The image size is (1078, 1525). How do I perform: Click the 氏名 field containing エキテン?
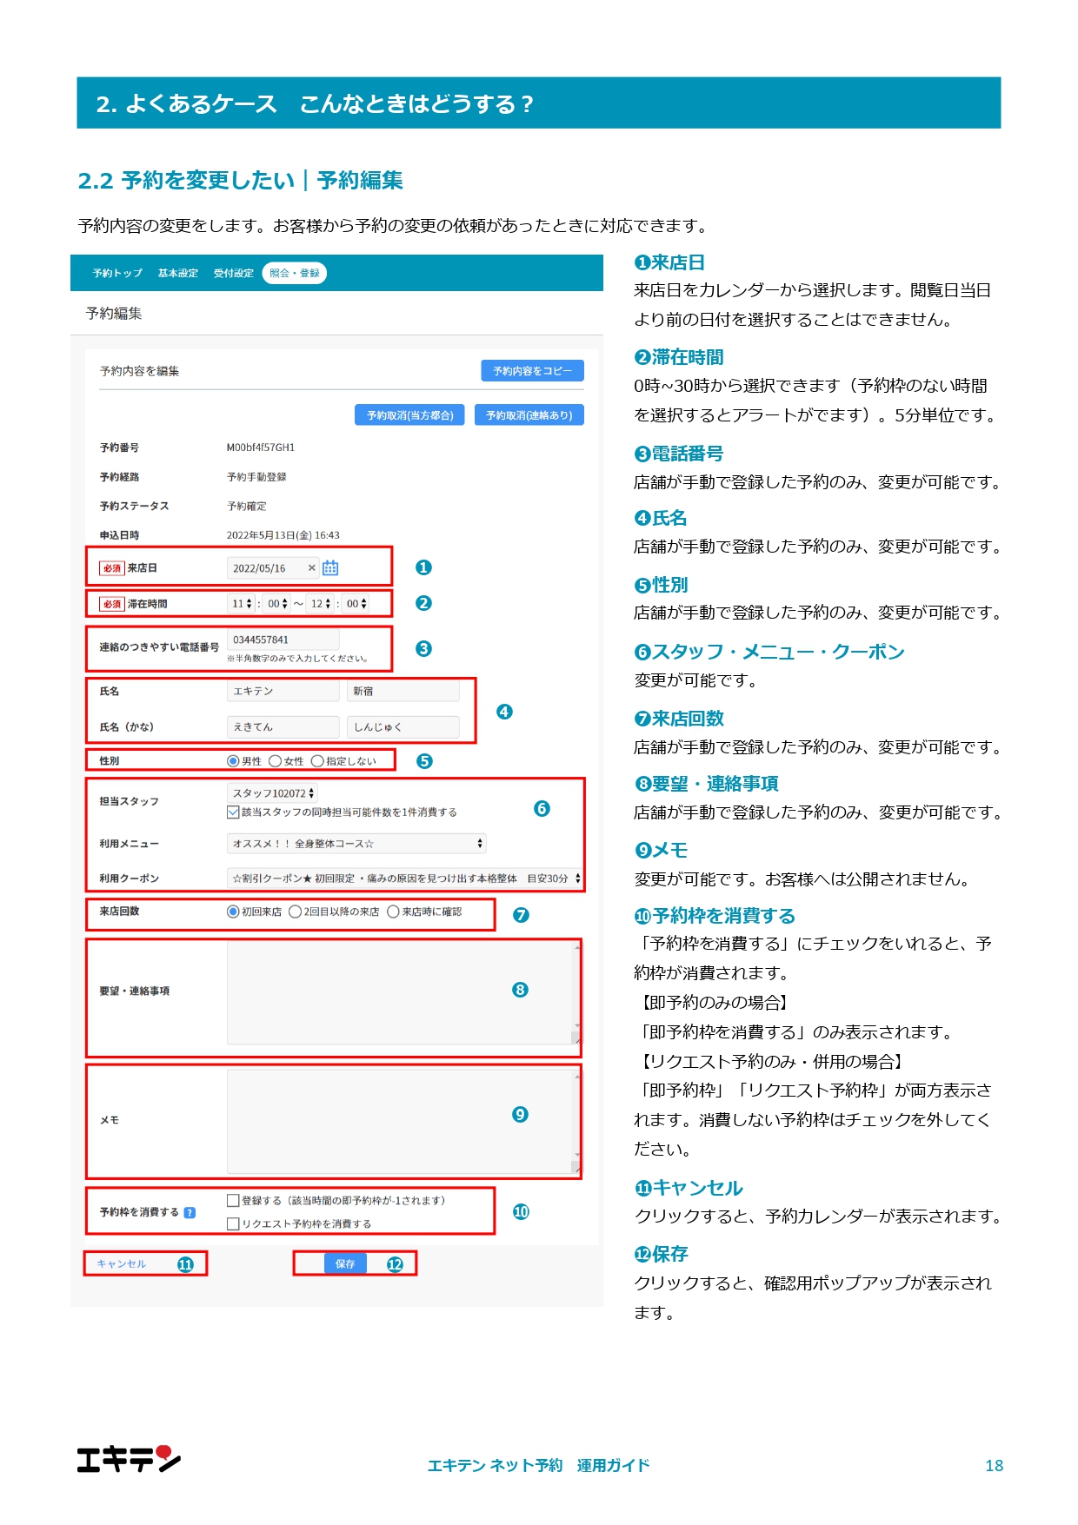283,692
